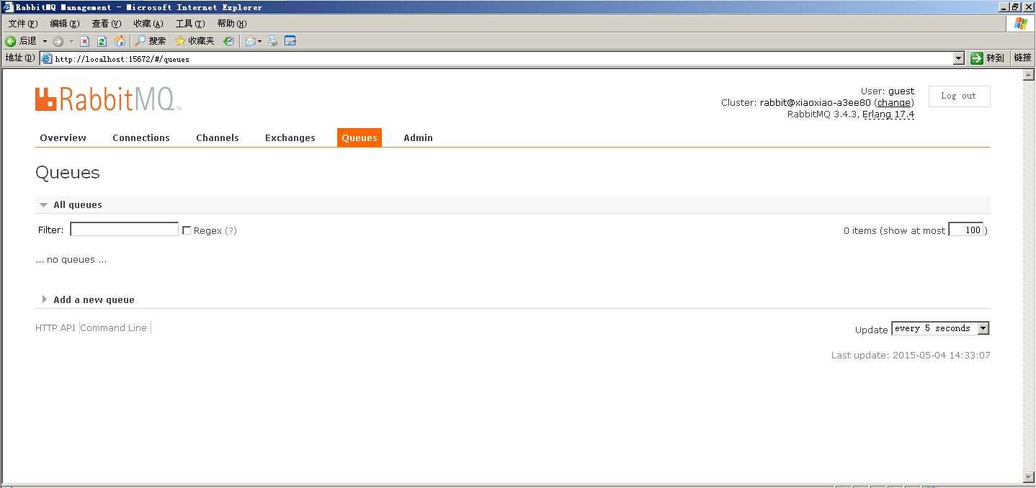Switch to the Exchanges tab
This screenshot has width=1036, height=488.
pos(290,137)
